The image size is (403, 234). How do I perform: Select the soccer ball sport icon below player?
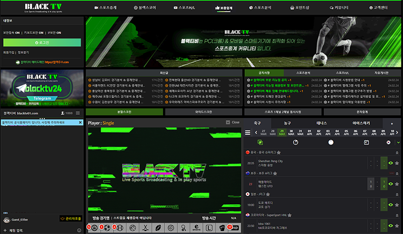[107, 227]
